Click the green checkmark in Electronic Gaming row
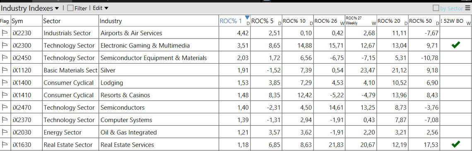The height and width of the screenshot is (151, 472). tap(456, 46)
